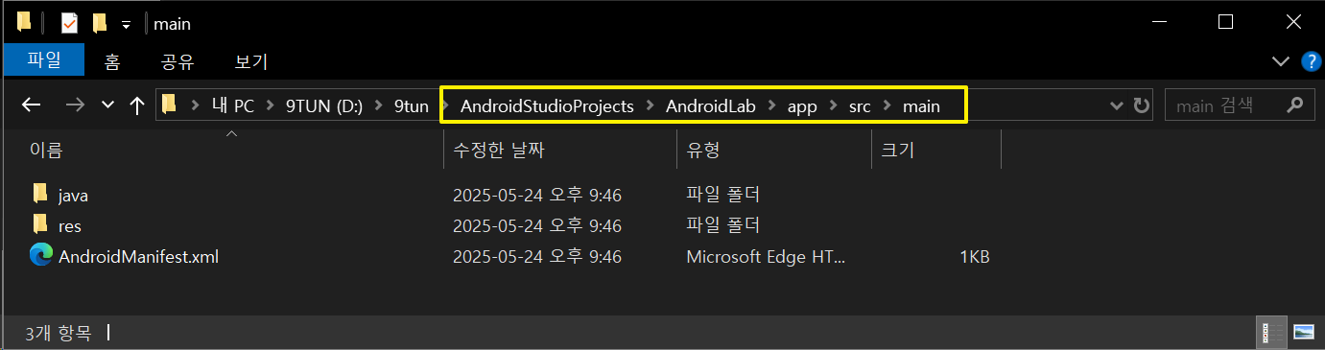Click the address bar folder icon
The width and height of the screenshot is (1325, 350).
pyautogui.click(x=170, y=105)
